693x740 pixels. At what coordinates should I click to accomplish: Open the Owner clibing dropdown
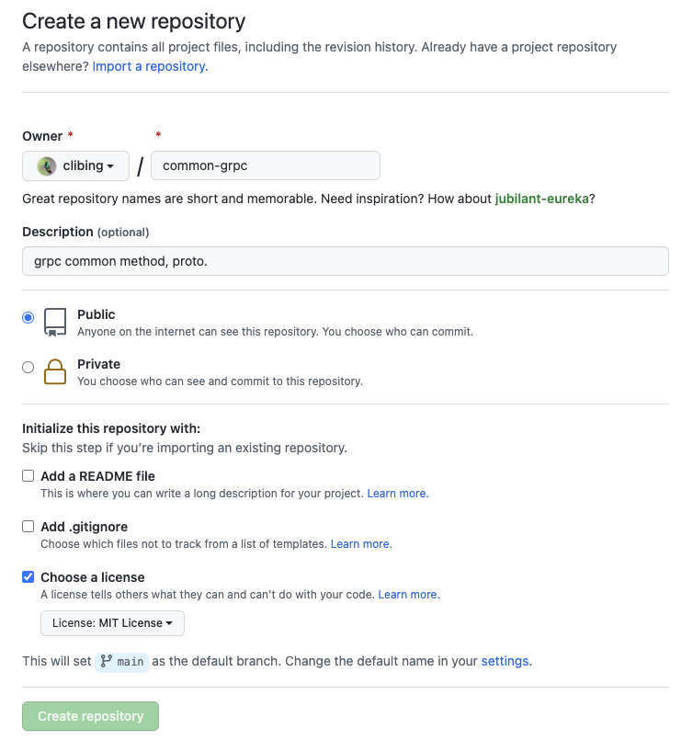tap(76, 165)
